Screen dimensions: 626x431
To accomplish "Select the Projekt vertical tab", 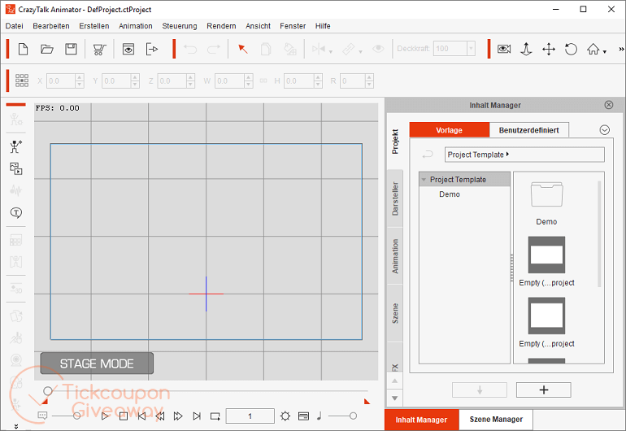I will (395, 141).
